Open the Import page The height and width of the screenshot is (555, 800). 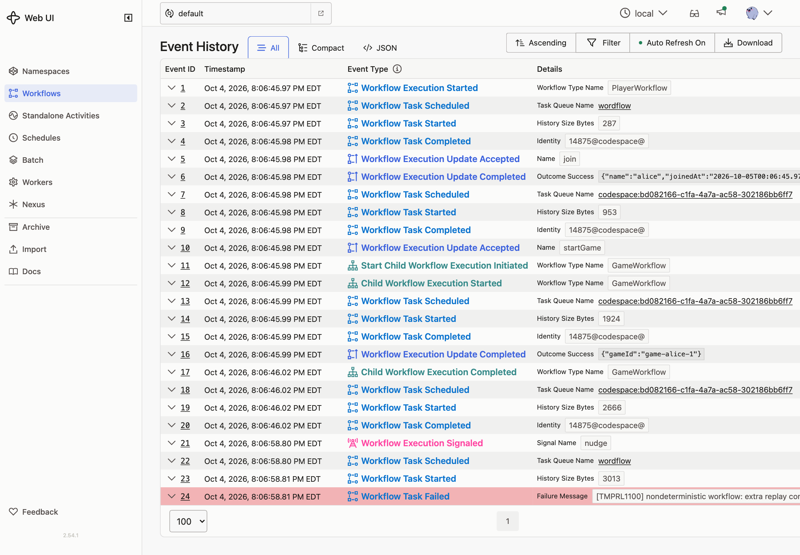click(71, 249)
